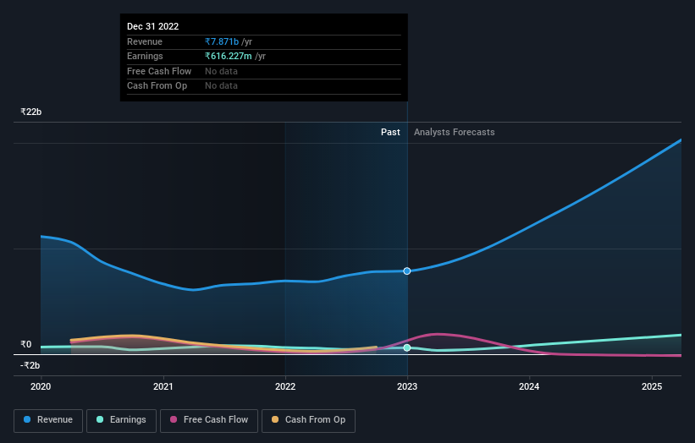Click the Analysts Forecasts label
This screenshot has height=443, width=695.
click(x=455, y=133)
